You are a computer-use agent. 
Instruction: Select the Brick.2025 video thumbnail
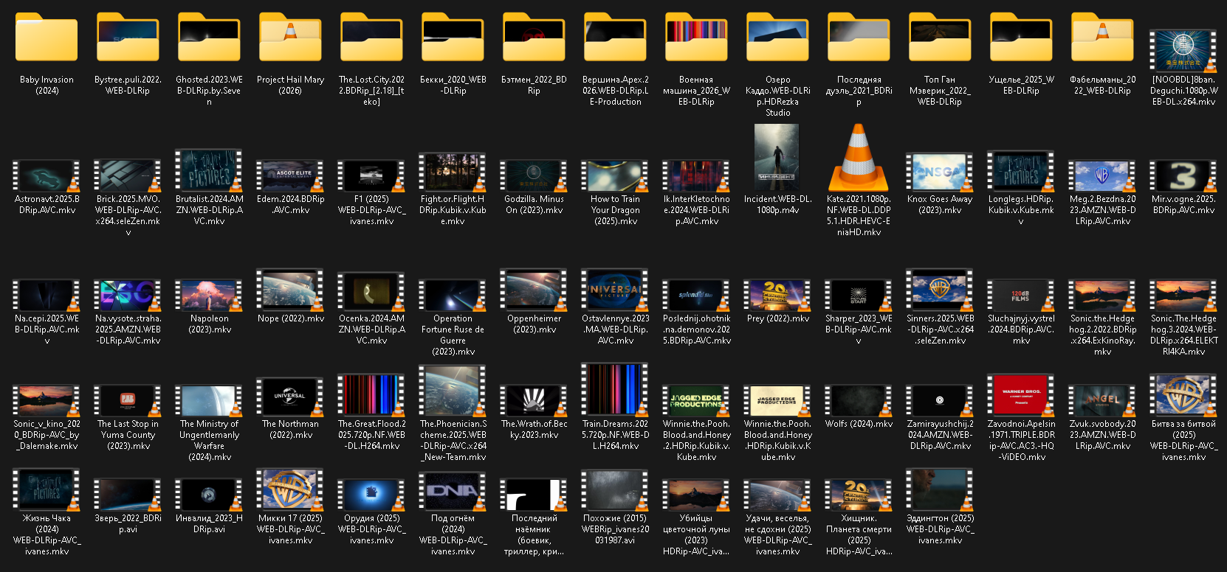coord(128,176)
